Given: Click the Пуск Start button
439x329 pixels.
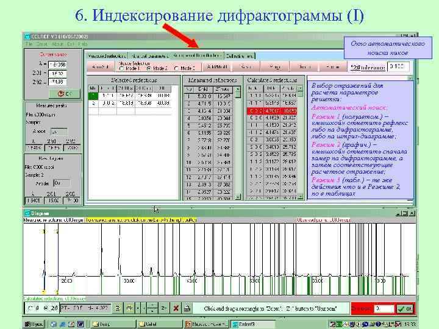Looking at the screenshot, I should click(34, 324).
